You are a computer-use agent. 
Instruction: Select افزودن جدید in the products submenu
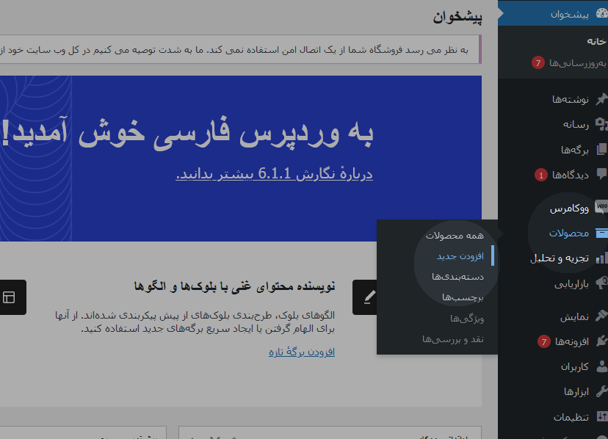[460, 255]
